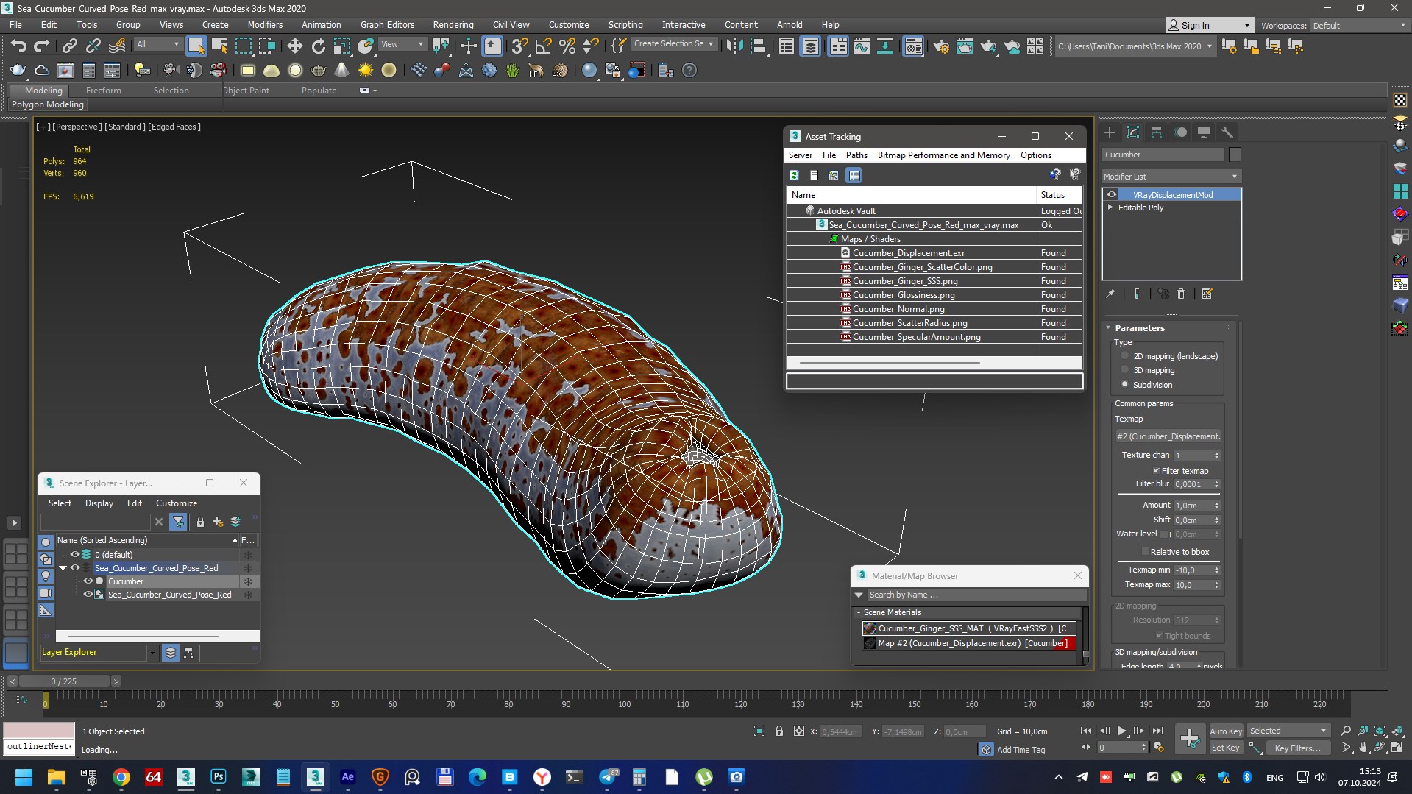Open Google Chrome from the taskbar

pos(121,777)
